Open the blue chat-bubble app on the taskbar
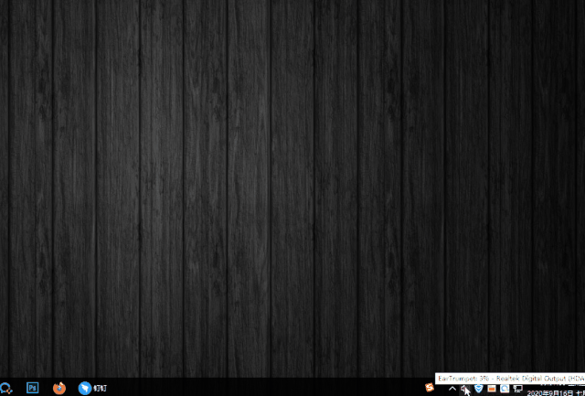 tap(6, 388)
